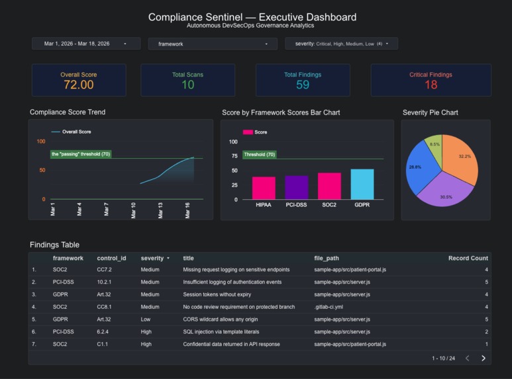Open the framework filter dropdown
Viewport: 512px width, 379px height.
213,44
